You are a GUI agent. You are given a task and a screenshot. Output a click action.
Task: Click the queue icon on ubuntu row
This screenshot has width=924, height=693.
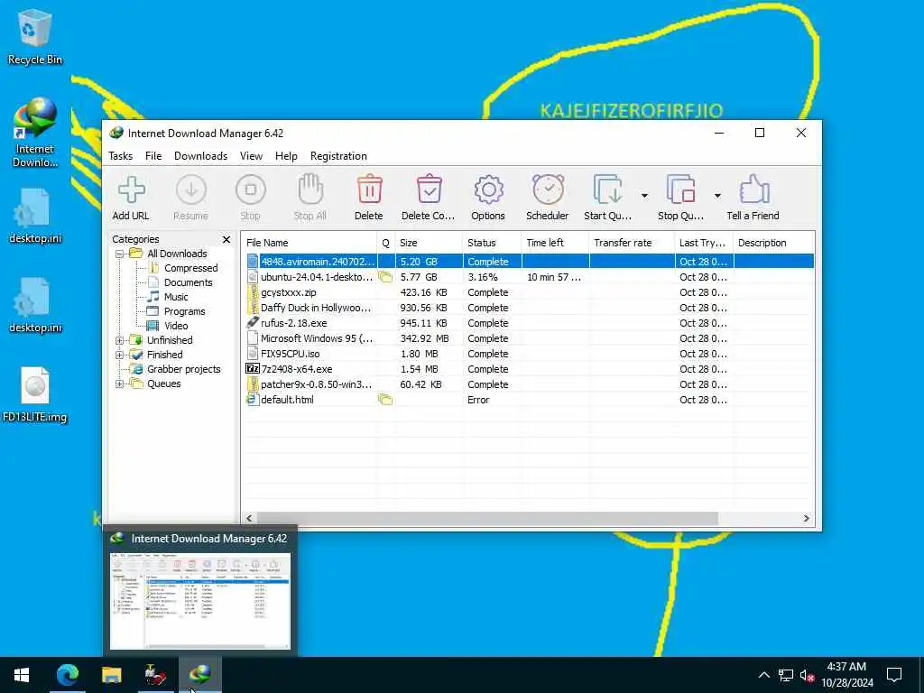(x=385, y=277)
